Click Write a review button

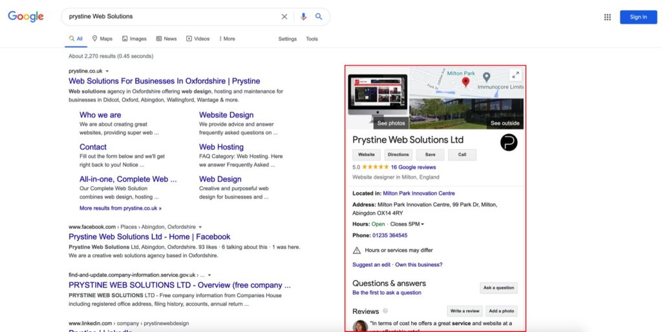pos(465,311)
